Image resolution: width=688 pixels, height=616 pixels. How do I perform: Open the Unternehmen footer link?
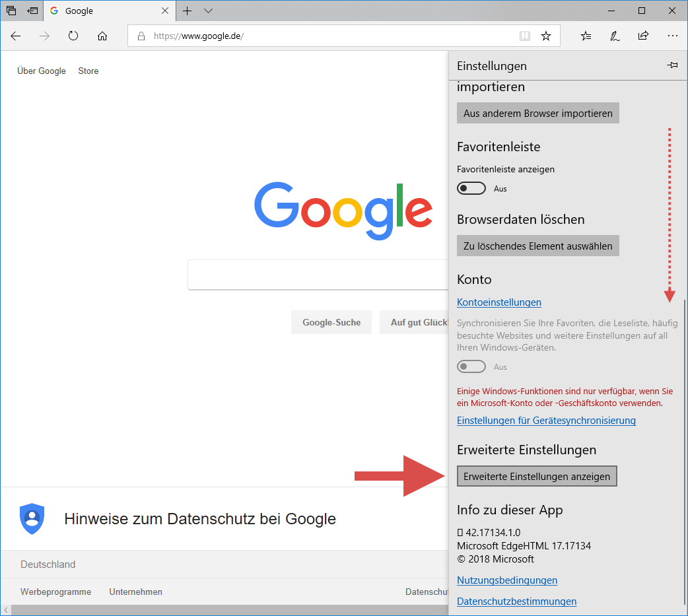pos(135,592)
